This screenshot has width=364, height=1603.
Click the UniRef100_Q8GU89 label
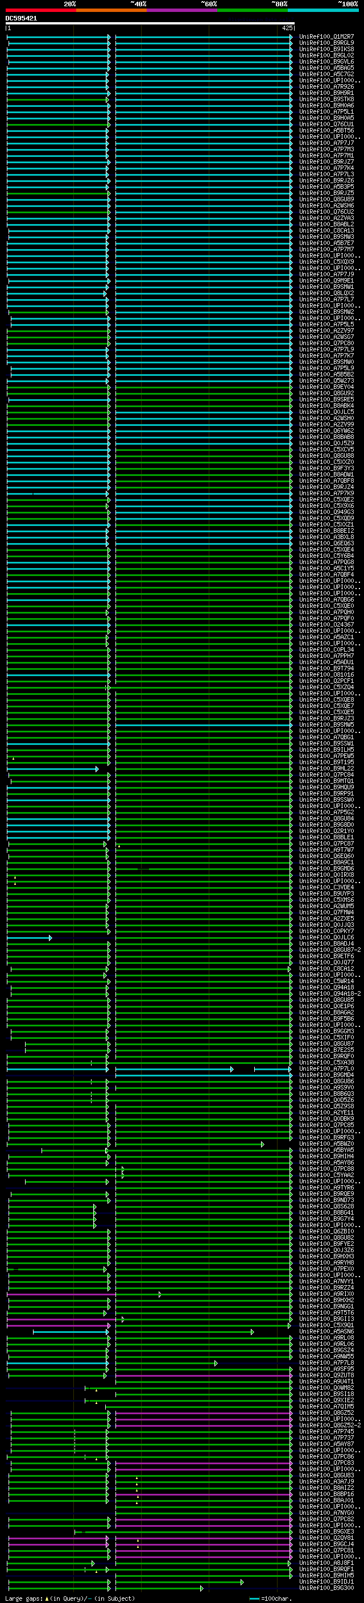[326, 199]
